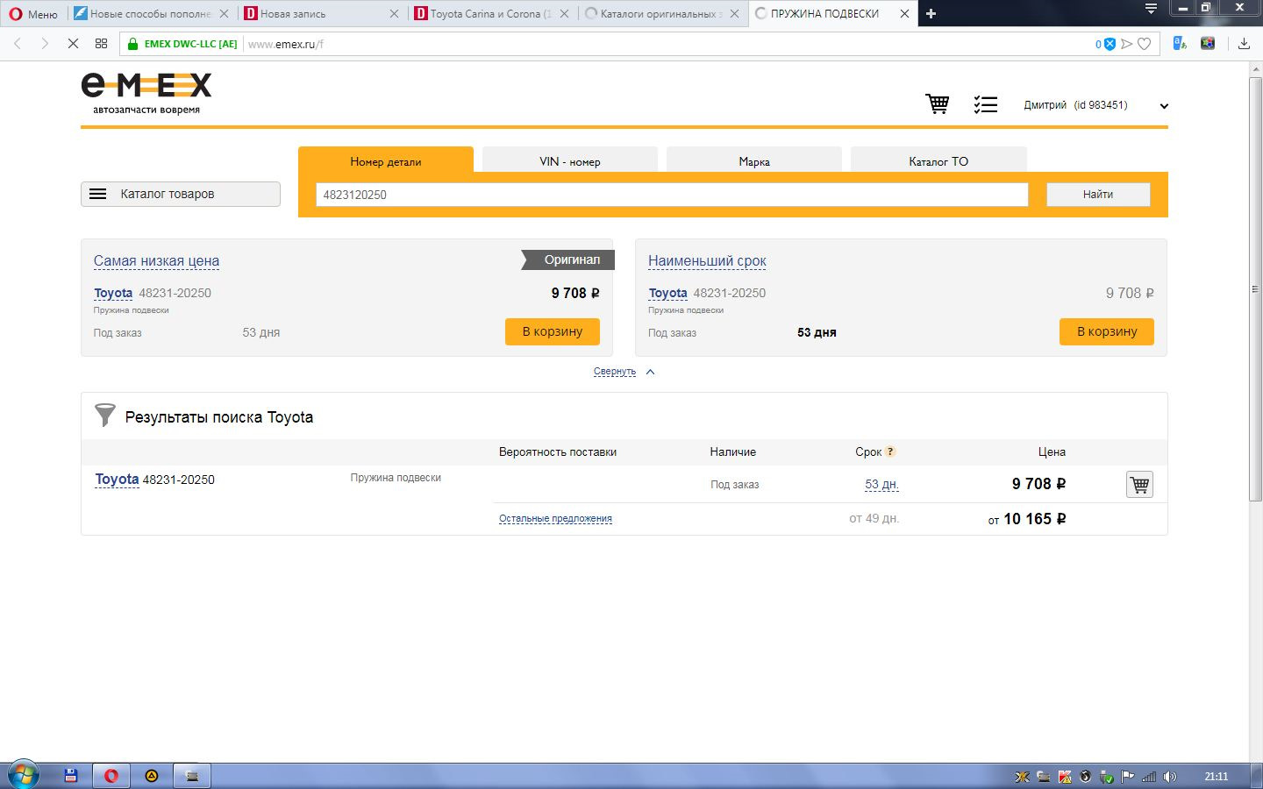Image resolution: width=1263 pixels, height=789 pixels.
Task: Open the Каталог товаров menu
Action: [x=181, y=194]
